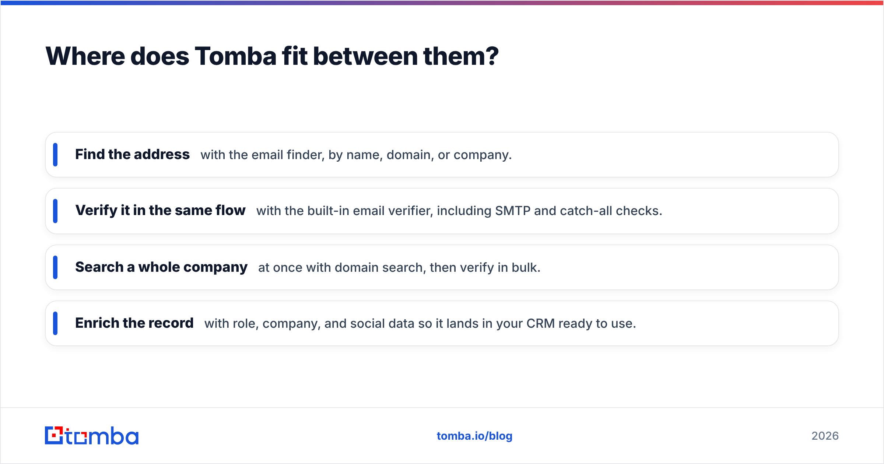This screenshot has width=884, height=464.
Task: Click the blue accent bar beside 'Find the address'
Action: point(55,155)
